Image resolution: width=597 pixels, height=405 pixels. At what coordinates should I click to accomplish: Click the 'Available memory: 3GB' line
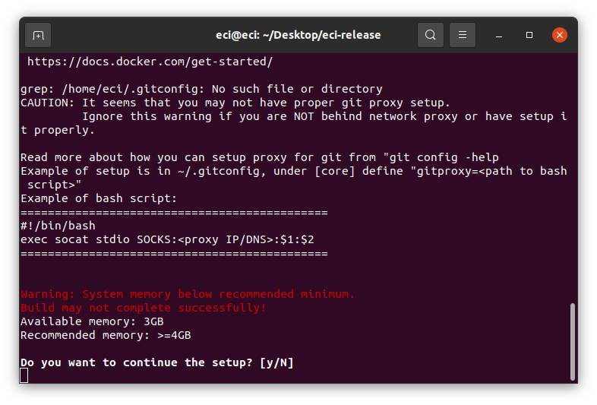(92, 321)
